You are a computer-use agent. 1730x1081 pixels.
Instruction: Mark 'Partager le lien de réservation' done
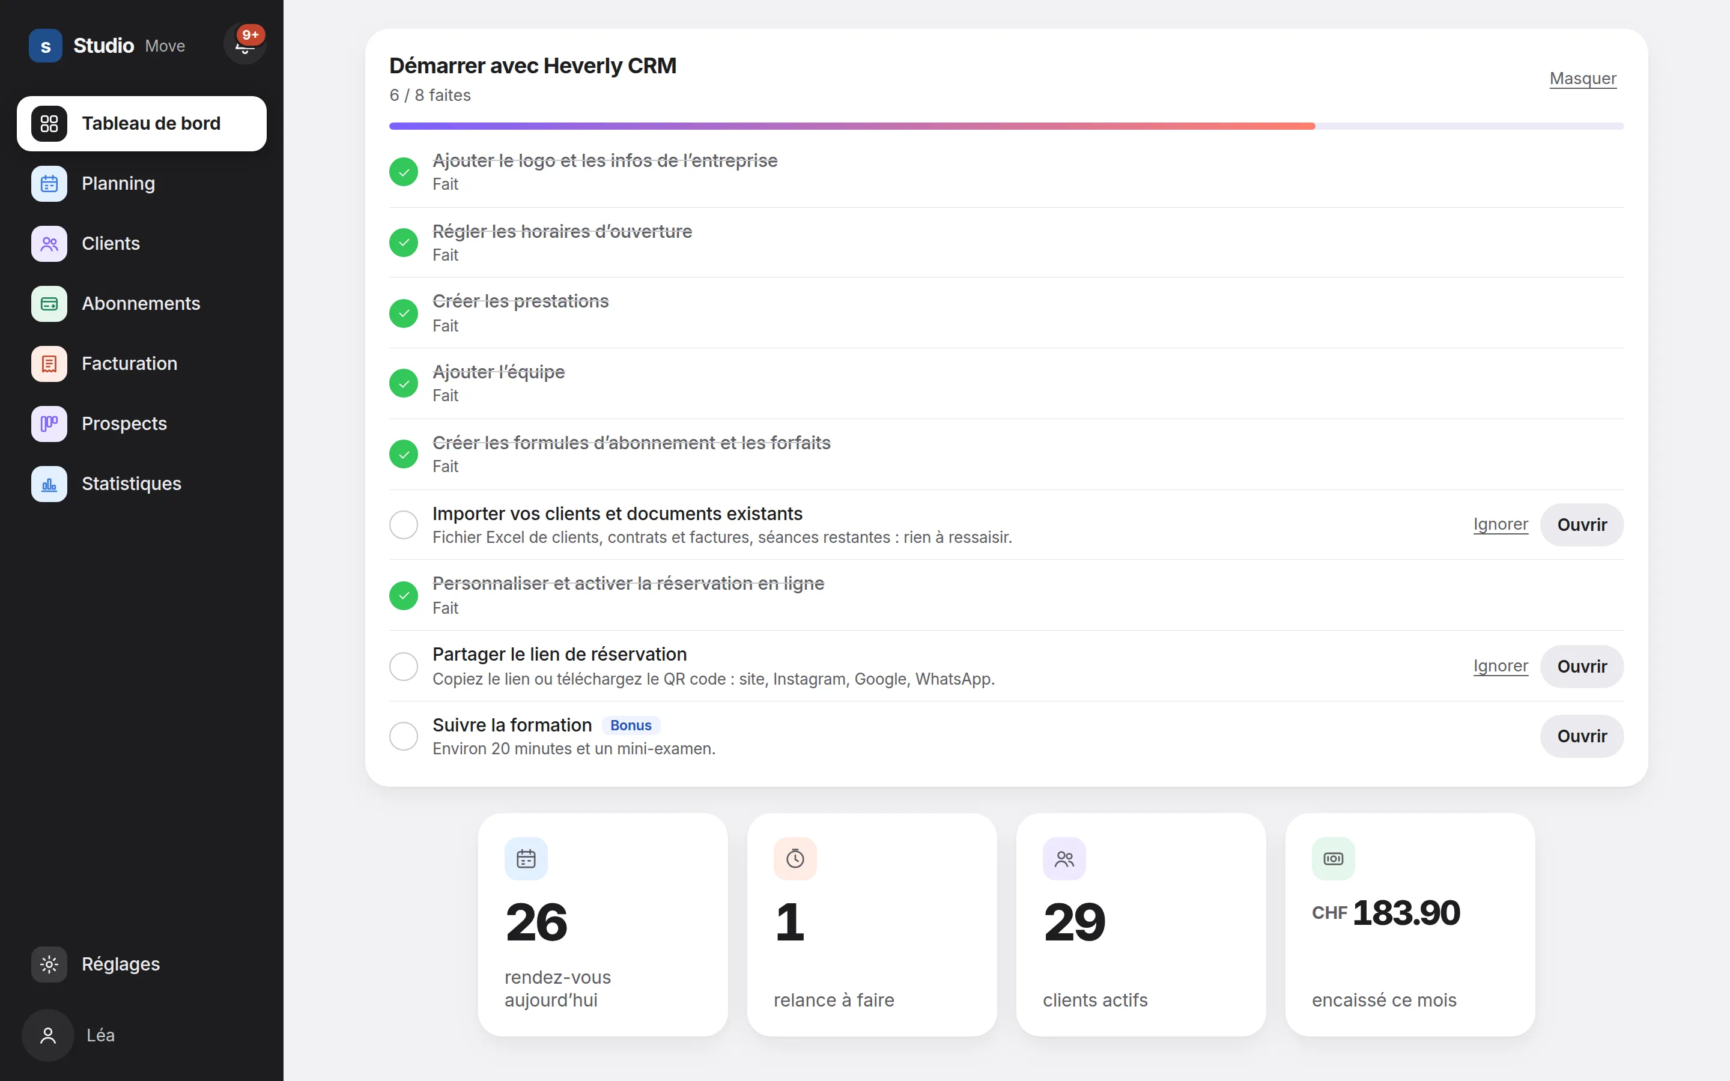pos(404,667)
